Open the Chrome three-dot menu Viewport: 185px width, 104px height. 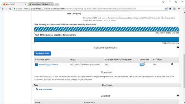tap(183, 9)
